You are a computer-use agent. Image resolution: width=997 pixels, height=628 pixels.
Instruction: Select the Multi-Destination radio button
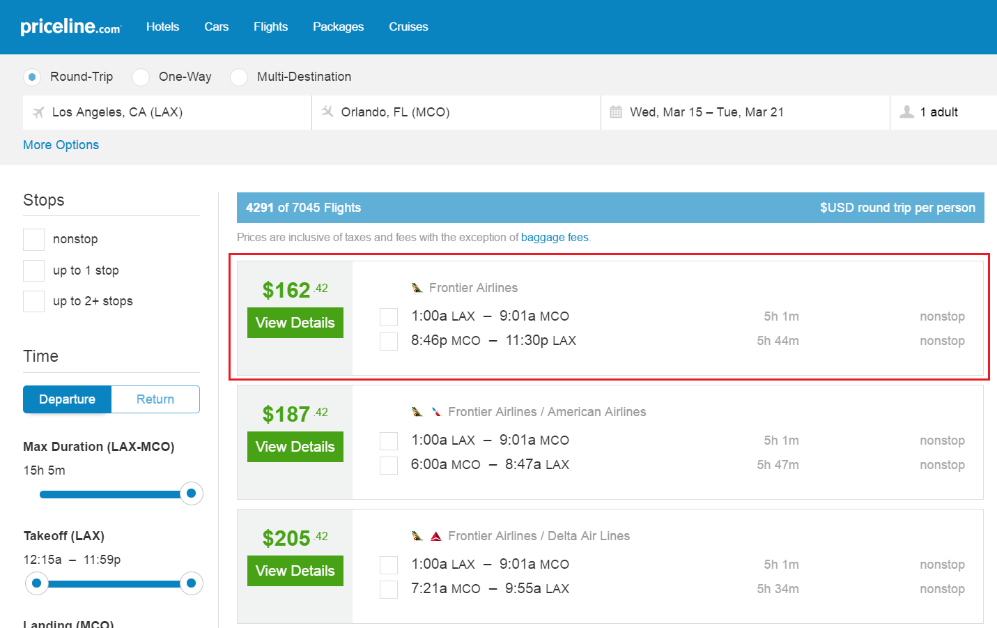(x=239, y=77)
